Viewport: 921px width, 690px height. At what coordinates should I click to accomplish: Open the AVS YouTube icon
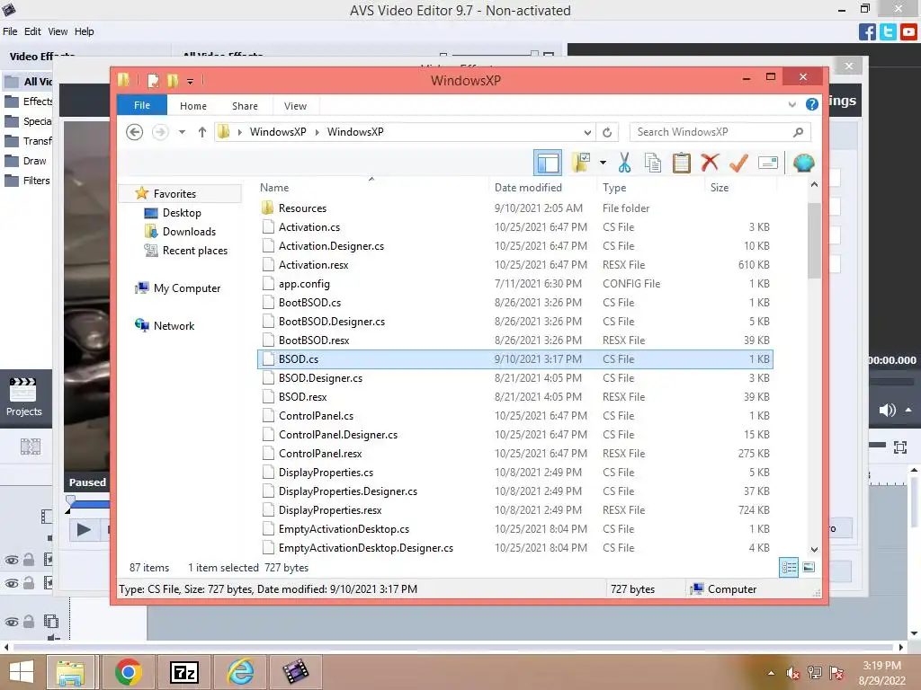pos(908,31)
